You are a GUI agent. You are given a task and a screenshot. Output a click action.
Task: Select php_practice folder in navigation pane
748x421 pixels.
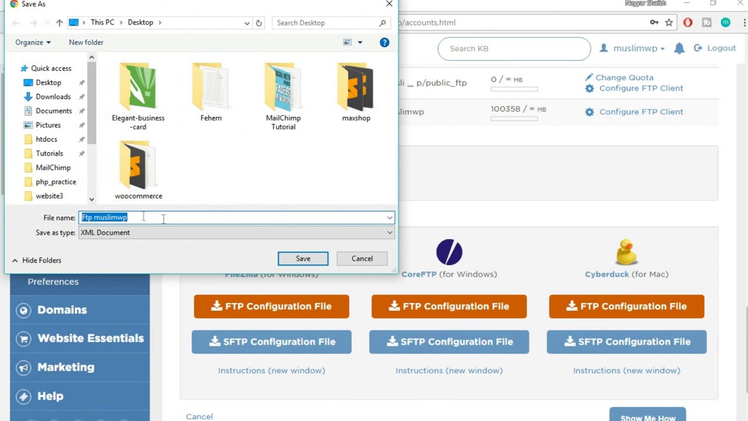pyautogui.click(x=56, y=182)
